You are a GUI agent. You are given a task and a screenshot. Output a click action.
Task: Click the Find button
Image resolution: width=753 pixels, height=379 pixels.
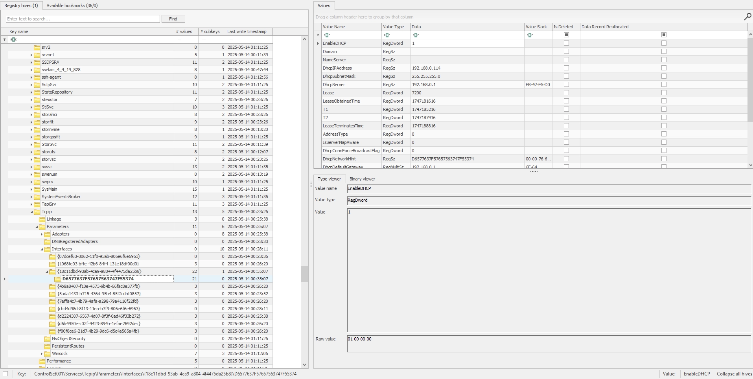[173, 19]
